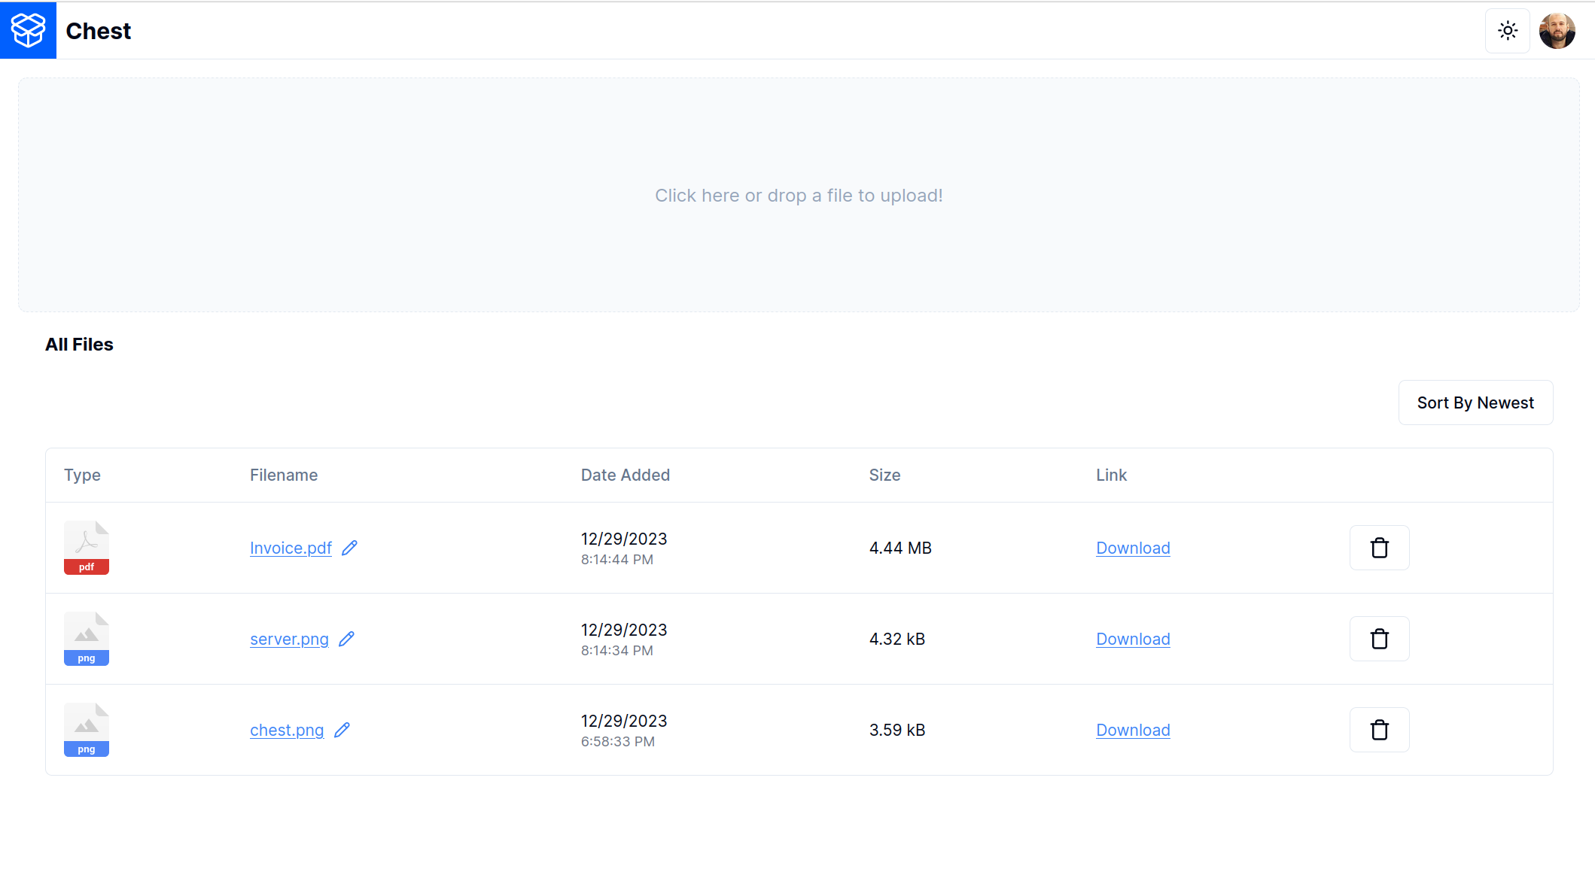The width and height of the screenshot is (1595, 881).
Task: Open the user avatar profile menu
Action: tap(1557, 31)
